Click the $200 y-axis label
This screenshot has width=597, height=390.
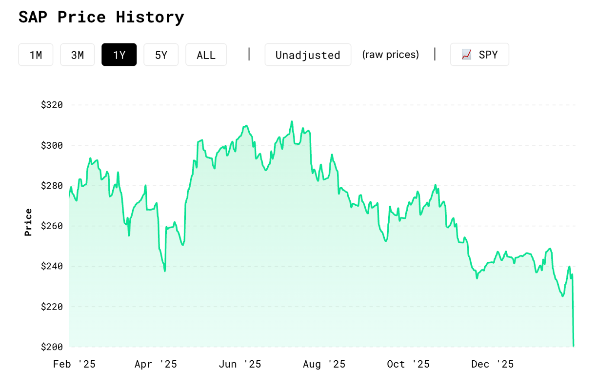(x=52, y=347)
